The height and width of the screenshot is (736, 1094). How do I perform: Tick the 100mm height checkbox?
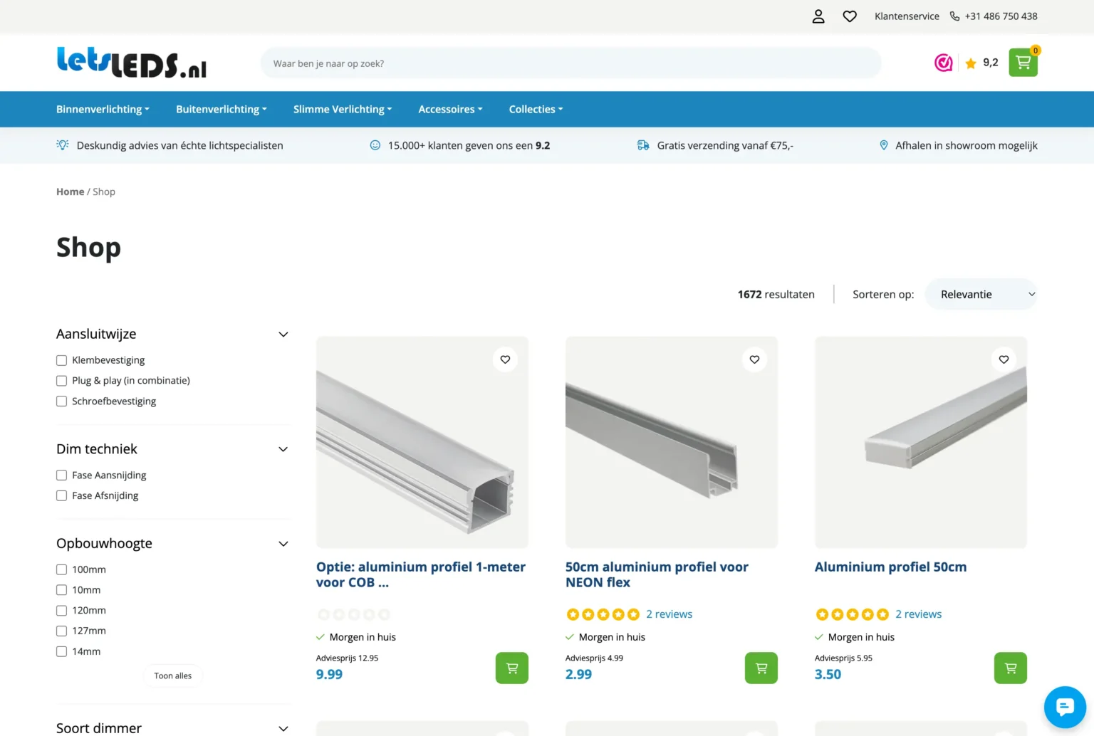point(61,569)
